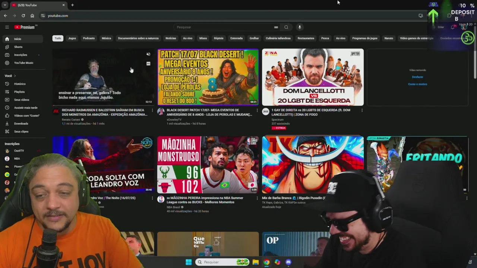Select Documentários sobre a natureza chip
This screenshot has width=477, height=268.
(x=138, y=38)
